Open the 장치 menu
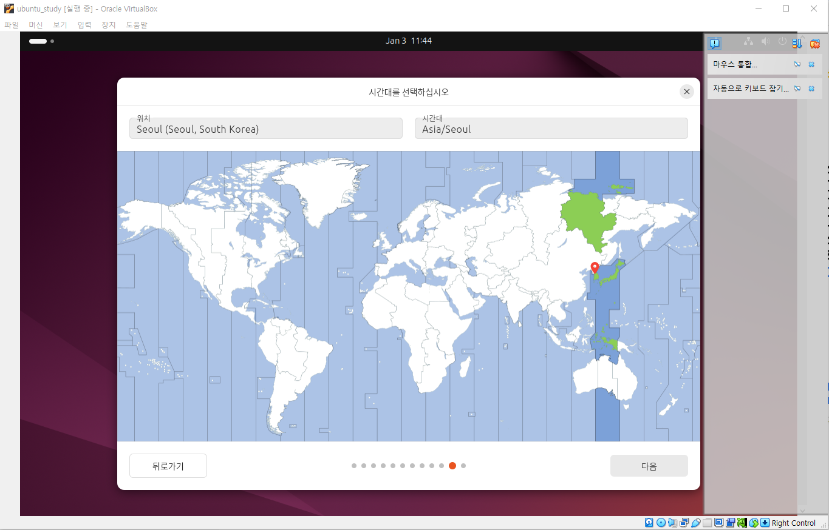This screenshot has width=829, height=530. pyautogui.click(x=109, y=25)
